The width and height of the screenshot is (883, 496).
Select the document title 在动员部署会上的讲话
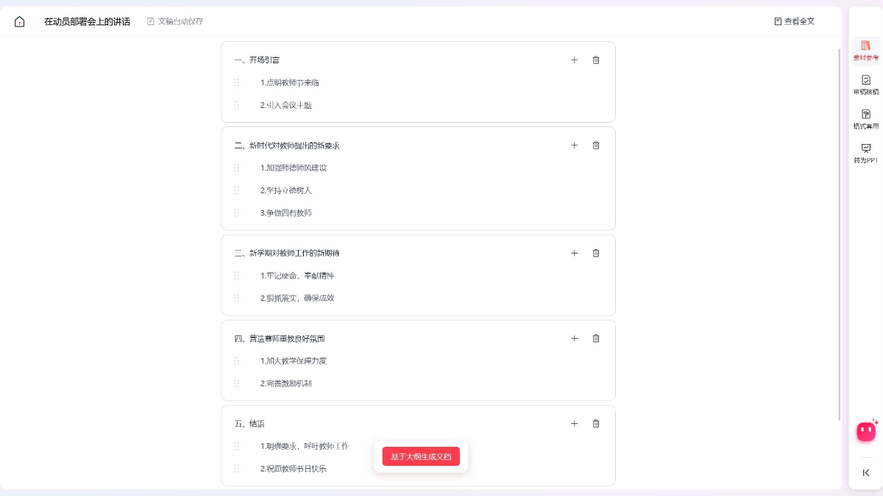[x=88, y=21]
